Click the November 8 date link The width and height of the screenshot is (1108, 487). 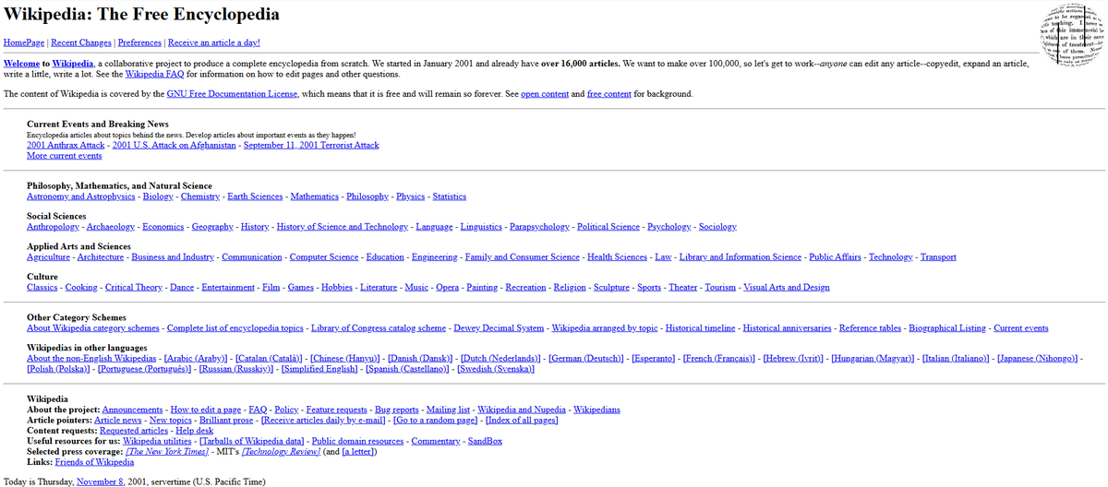(102, 481)
